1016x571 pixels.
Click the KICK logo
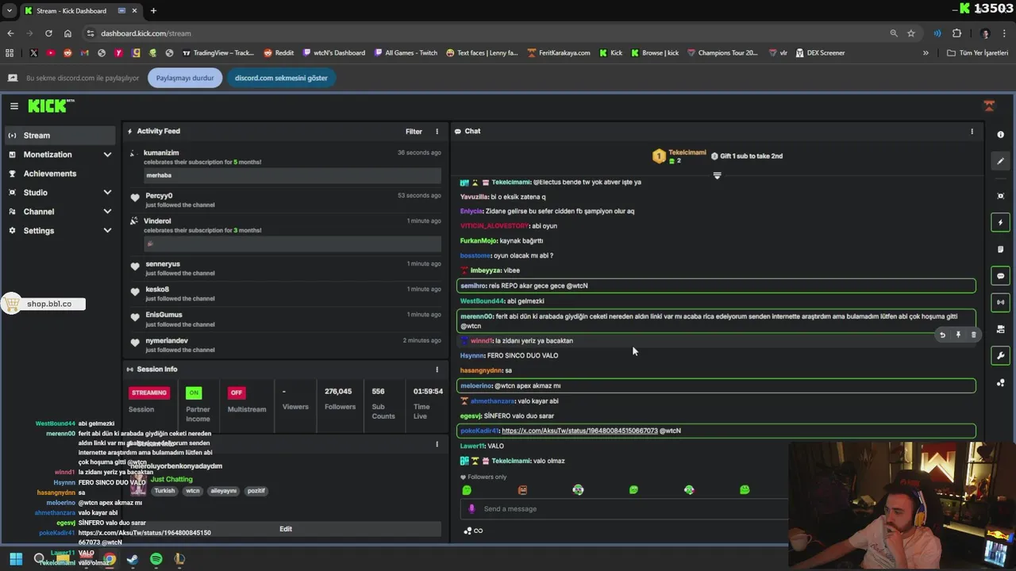(x=49, y=105)
